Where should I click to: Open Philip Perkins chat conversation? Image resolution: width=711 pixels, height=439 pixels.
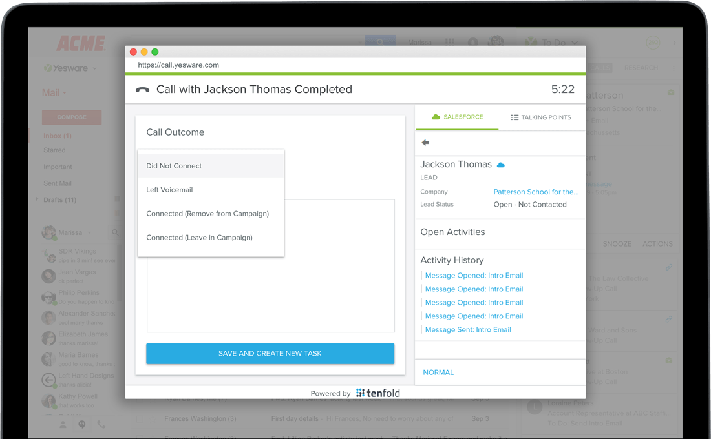(78, 297)
